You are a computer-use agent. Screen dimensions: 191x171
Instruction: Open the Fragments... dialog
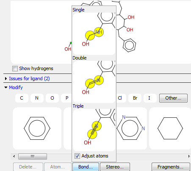171,167
